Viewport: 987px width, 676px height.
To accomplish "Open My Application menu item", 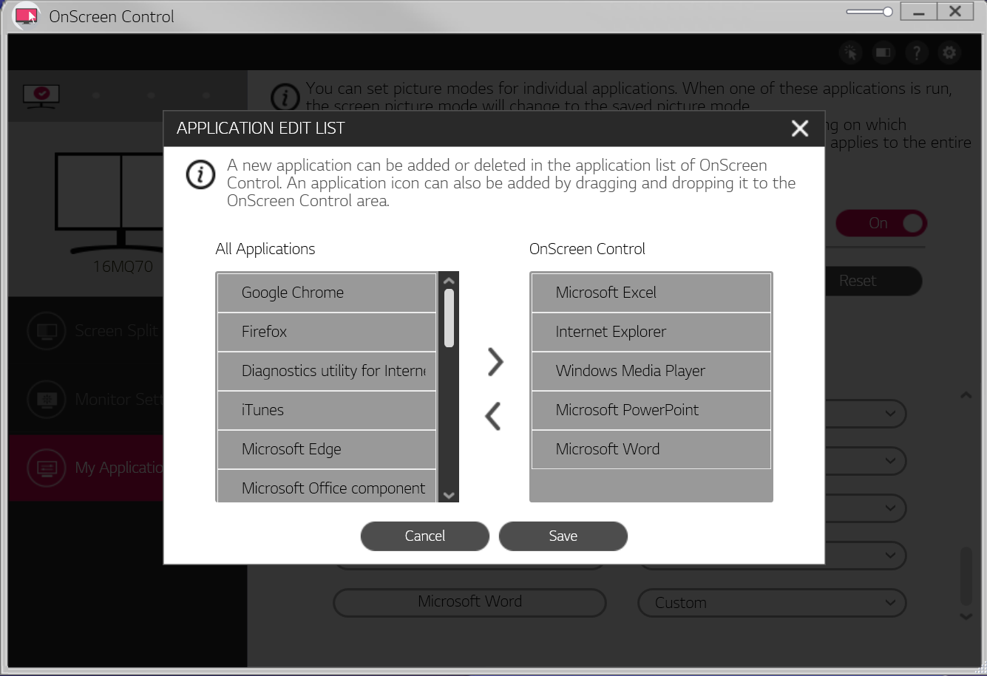I will [x=86, y=468].
